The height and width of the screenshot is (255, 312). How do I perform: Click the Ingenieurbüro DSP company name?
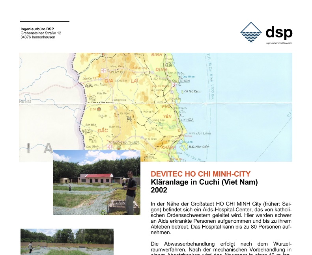tap(37, 29)
